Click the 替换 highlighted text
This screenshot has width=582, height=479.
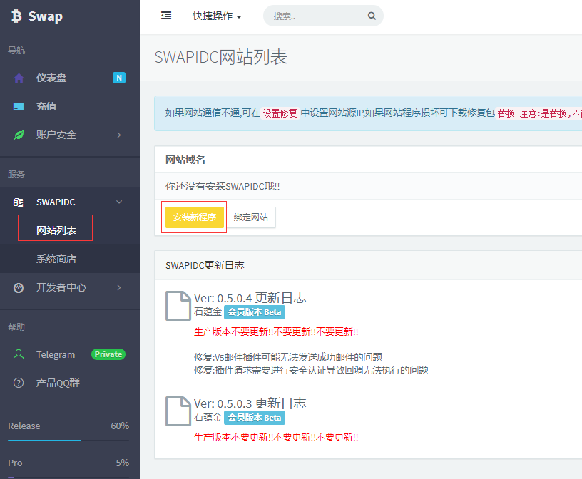[x=506, y=113]
